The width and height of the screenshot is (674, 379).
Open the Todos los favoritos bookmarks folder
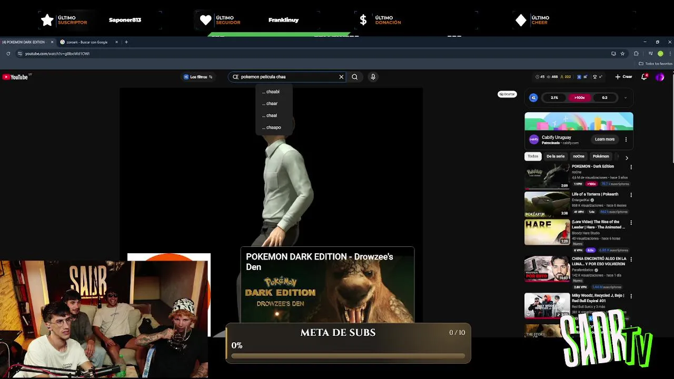[x=656, y=64]
